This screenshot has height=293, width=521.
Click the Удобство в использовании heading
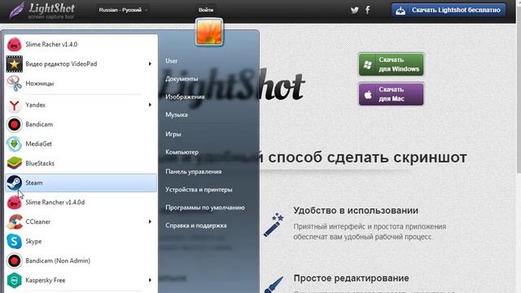356,211
